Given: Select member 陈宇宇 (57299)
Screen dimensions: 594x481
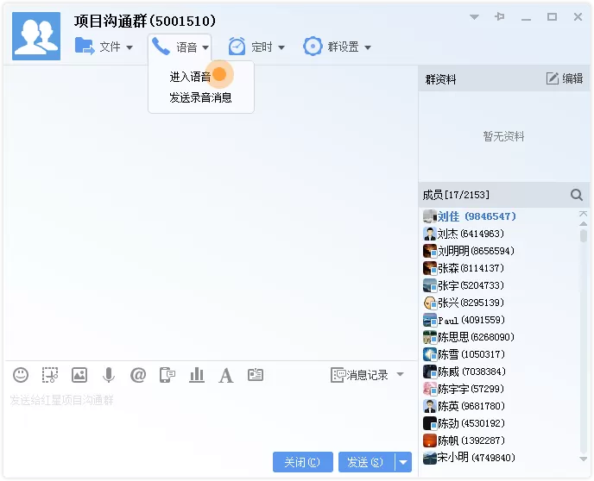Looking at the screenshot, I should point(500,389).
